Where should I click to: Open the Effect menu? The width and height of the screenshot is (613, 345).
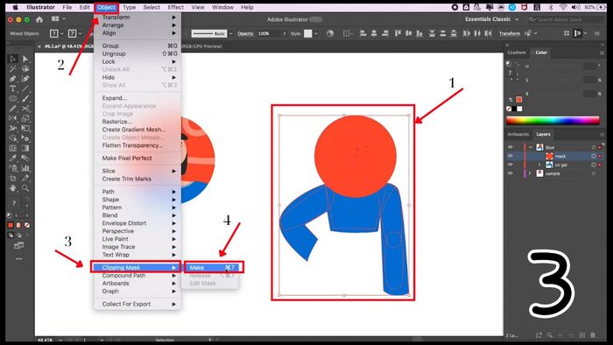point(175,7)
